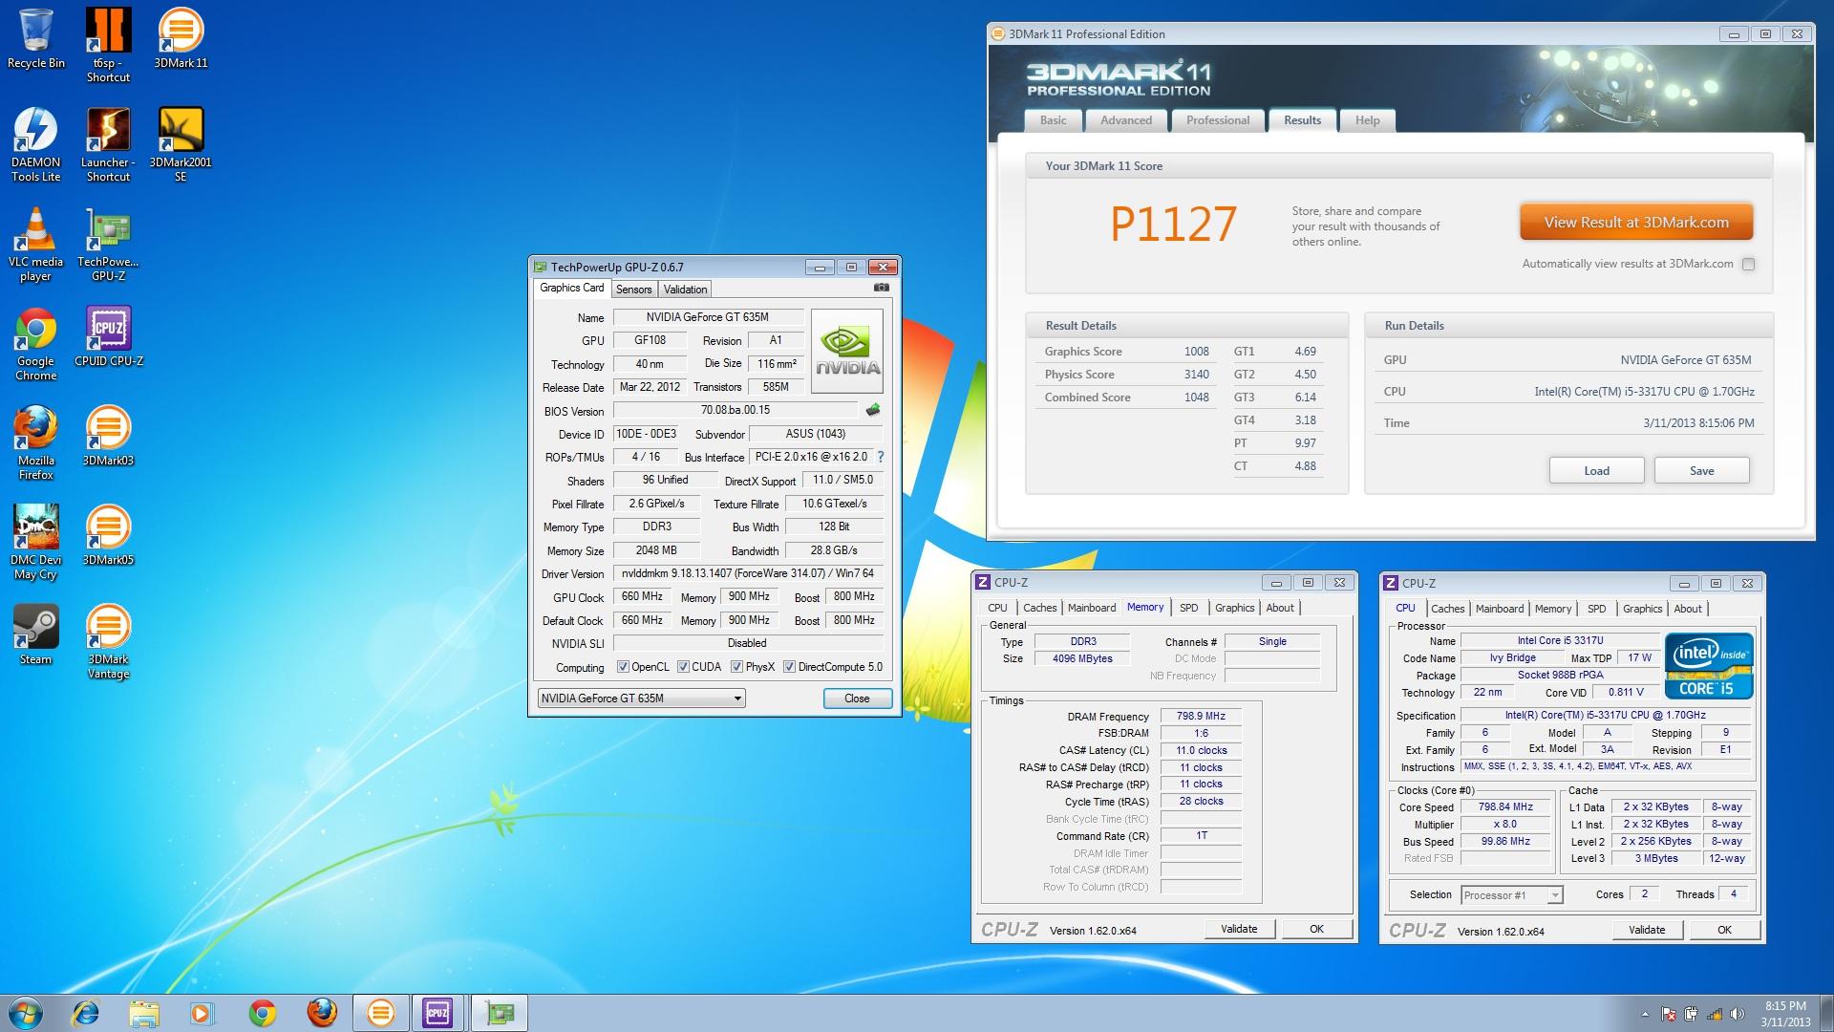Click the GPU-Z BIOS save chip icon
The image size is (1834, 1032).
pos(872,410)
